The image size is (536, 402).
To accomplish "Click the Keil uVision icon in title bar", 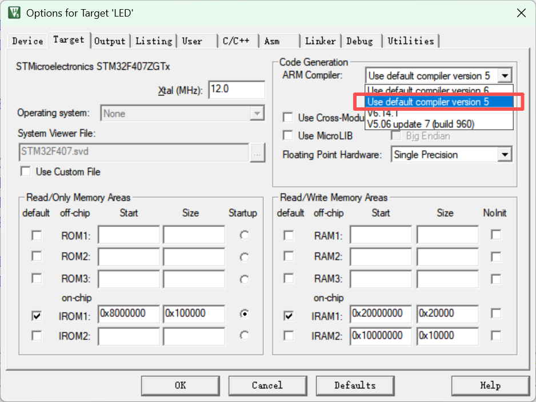I will coord(14,13).
